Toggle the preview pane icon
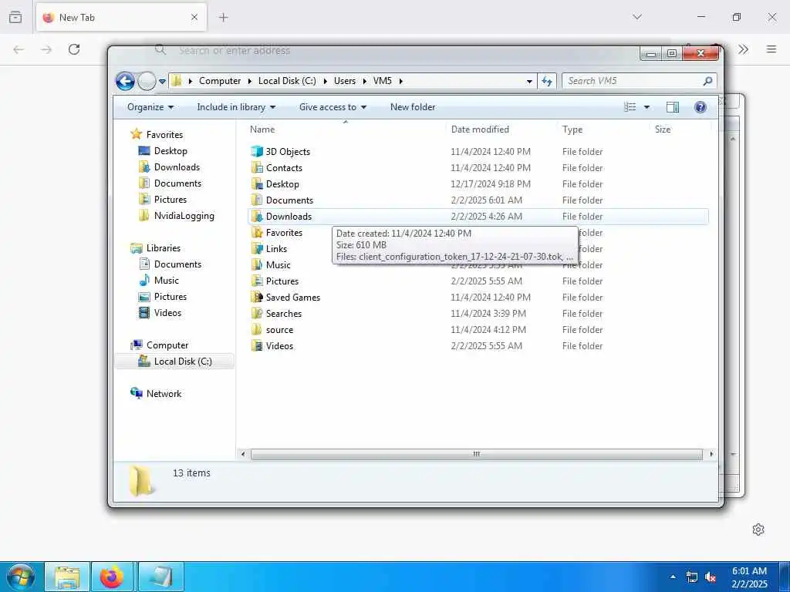 pyautogui.click(x=673, y=106)
